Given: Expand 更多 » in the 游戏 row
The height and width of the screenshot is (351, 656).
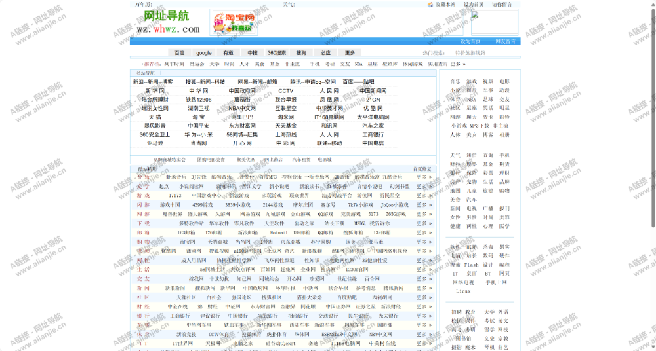Looking at the screenshot, I should [424, 196].
